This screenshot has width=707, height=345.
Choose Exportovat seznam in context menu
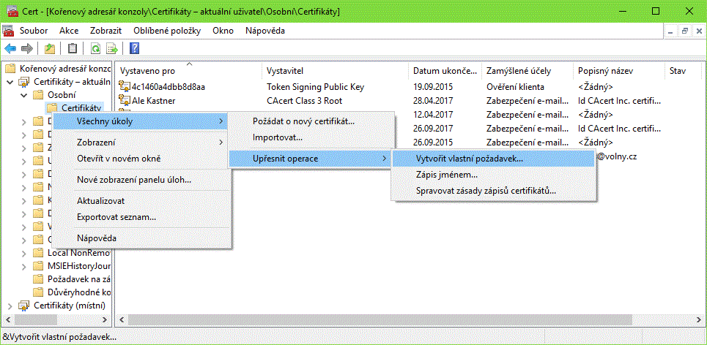pyautogui.click(x=116, y=216)
